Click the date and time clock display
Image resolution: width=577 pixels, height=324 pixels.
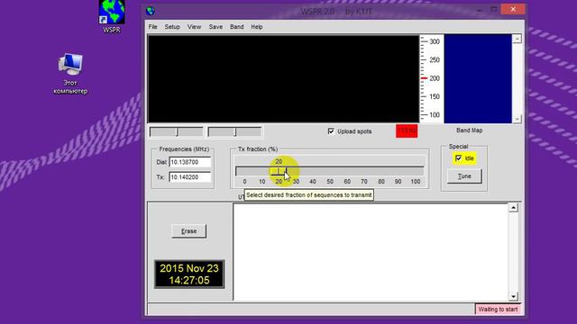click(x=189, y=274)
